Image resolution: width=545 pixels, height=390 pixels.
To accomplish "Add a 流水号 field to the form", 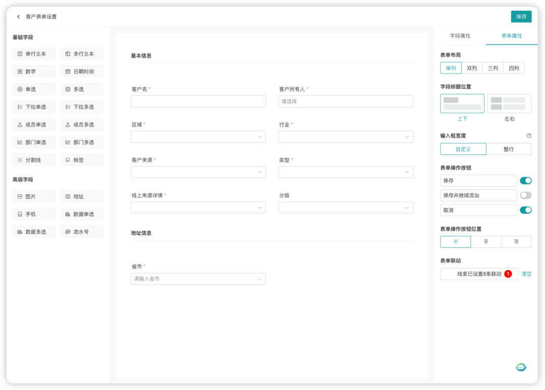I will coord(82,232).
